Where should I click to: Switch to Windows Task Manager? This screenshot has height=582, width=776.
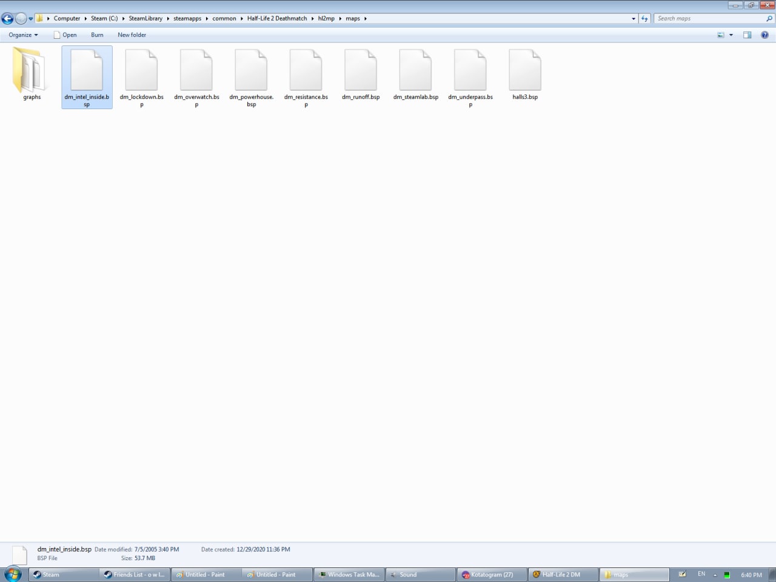coord(349,575)
